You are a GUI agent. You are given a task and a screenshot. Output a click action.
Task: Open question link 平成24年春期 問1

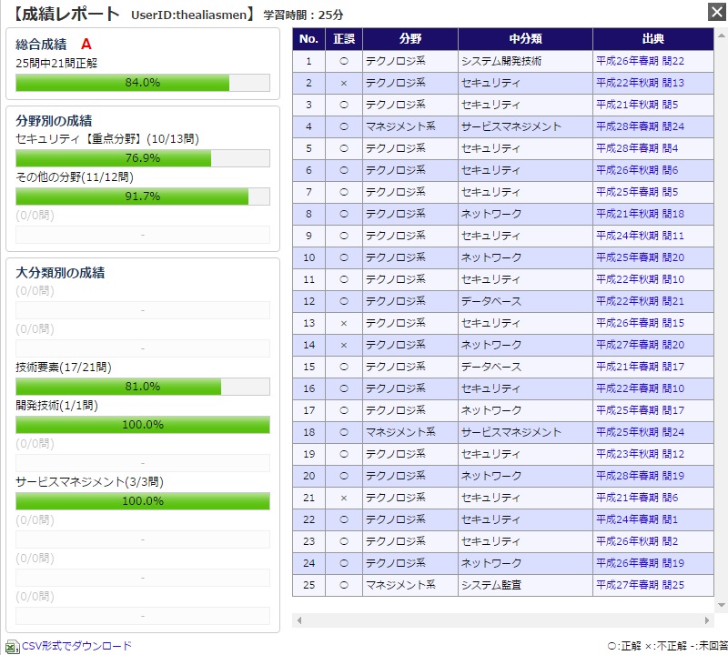[x=637, y=519]
